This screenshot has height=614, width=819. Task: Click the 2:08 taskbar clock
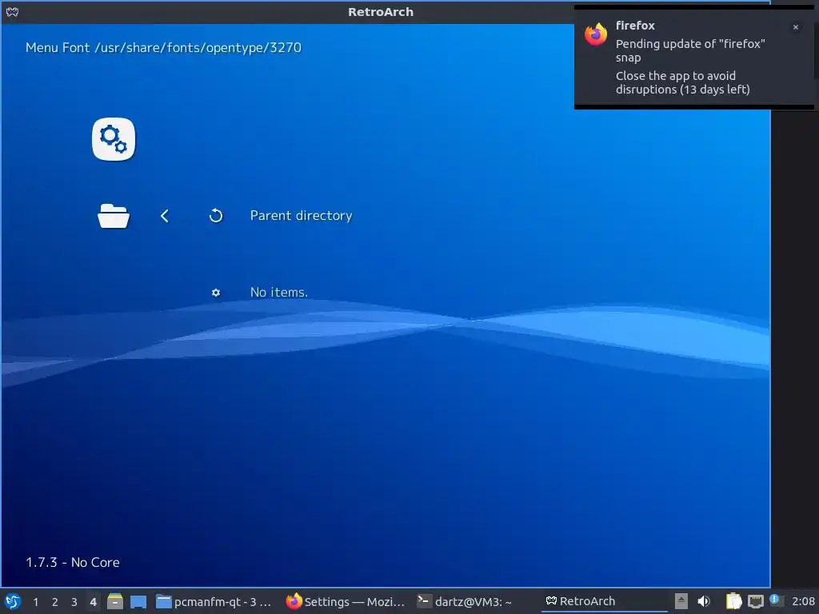coord(803,601)
